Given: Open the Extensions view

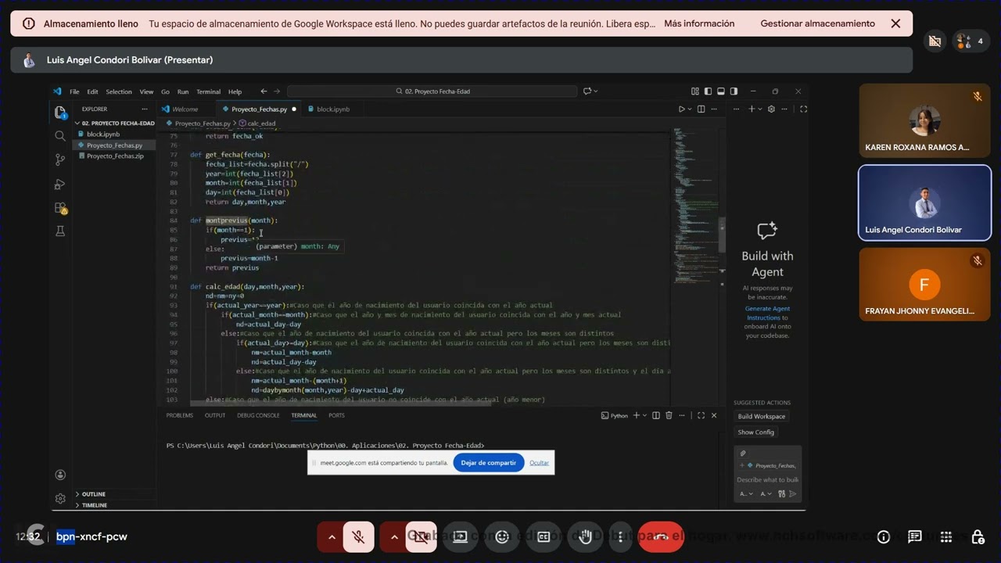Looking at the screenshot, I should (60, 208).
